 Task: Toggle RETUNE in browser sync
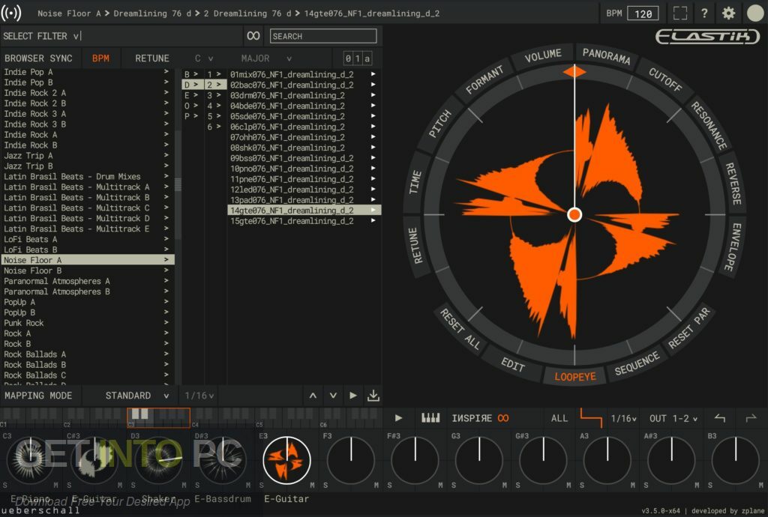tap(151, 58)
